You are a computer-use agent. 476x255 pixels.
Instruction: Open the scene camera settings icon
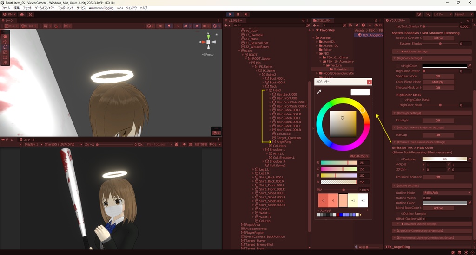click(206, 26)
